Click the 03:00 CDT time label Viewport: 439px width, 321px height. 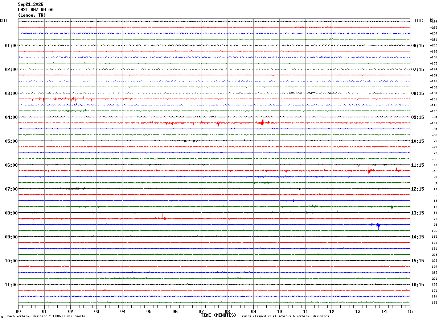(x=11, y=93)
